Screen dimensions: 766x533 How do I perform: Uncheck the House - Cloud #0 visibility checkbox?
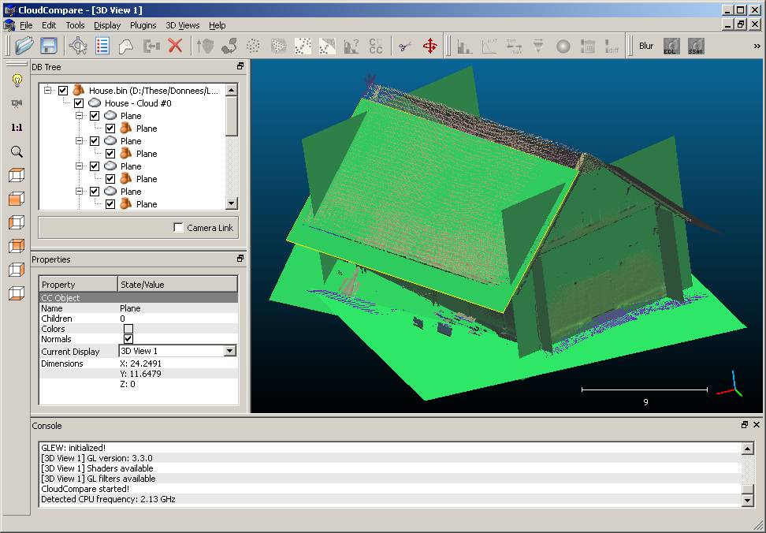(x=79, y=103)
